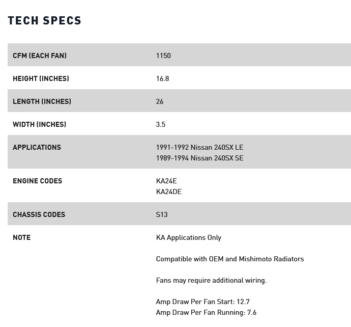Select the S13 chassis code

coord(162,214)
